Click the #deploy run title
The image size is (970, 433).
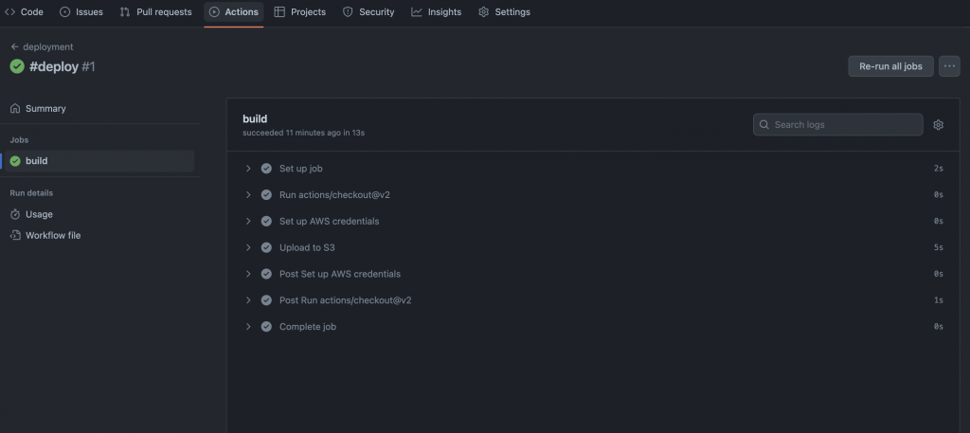tap(54, 67)
